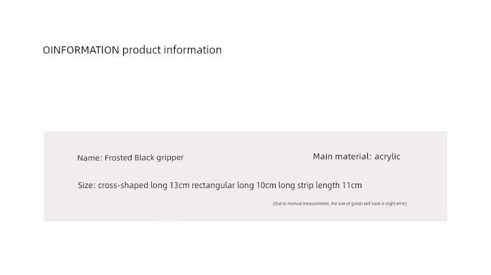
Task: Click the 'Size:' label
Action: pos(86,186)
